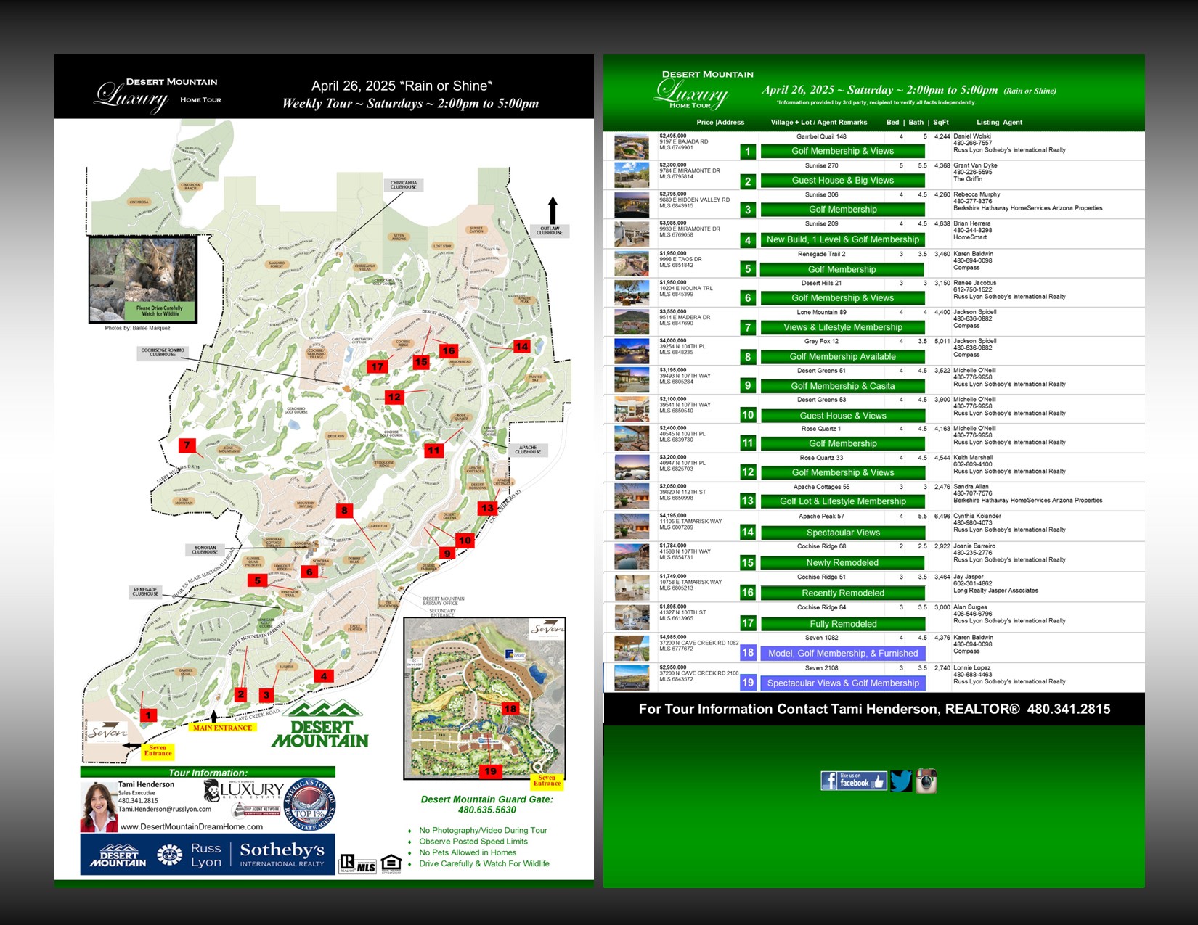Open the Gambel Quail 148 listing photo
1198x925 pixels.
coord(632,147)
